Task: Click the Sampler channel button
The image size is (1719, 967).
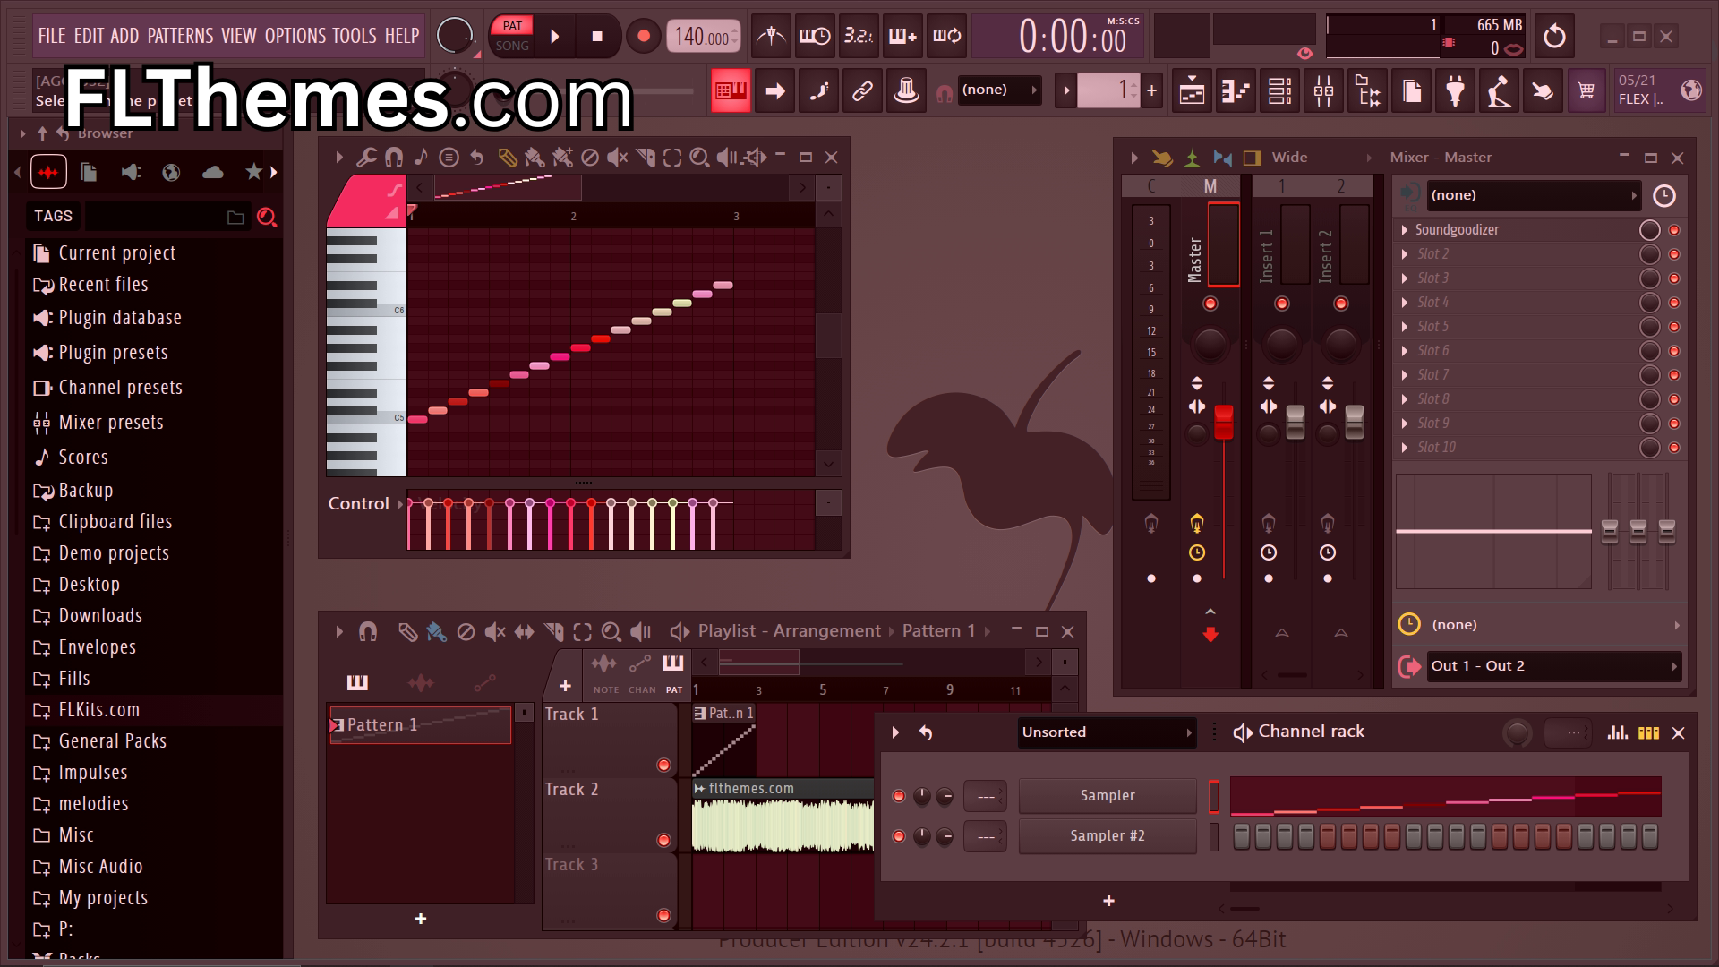Action: (x=1108, y=796)
